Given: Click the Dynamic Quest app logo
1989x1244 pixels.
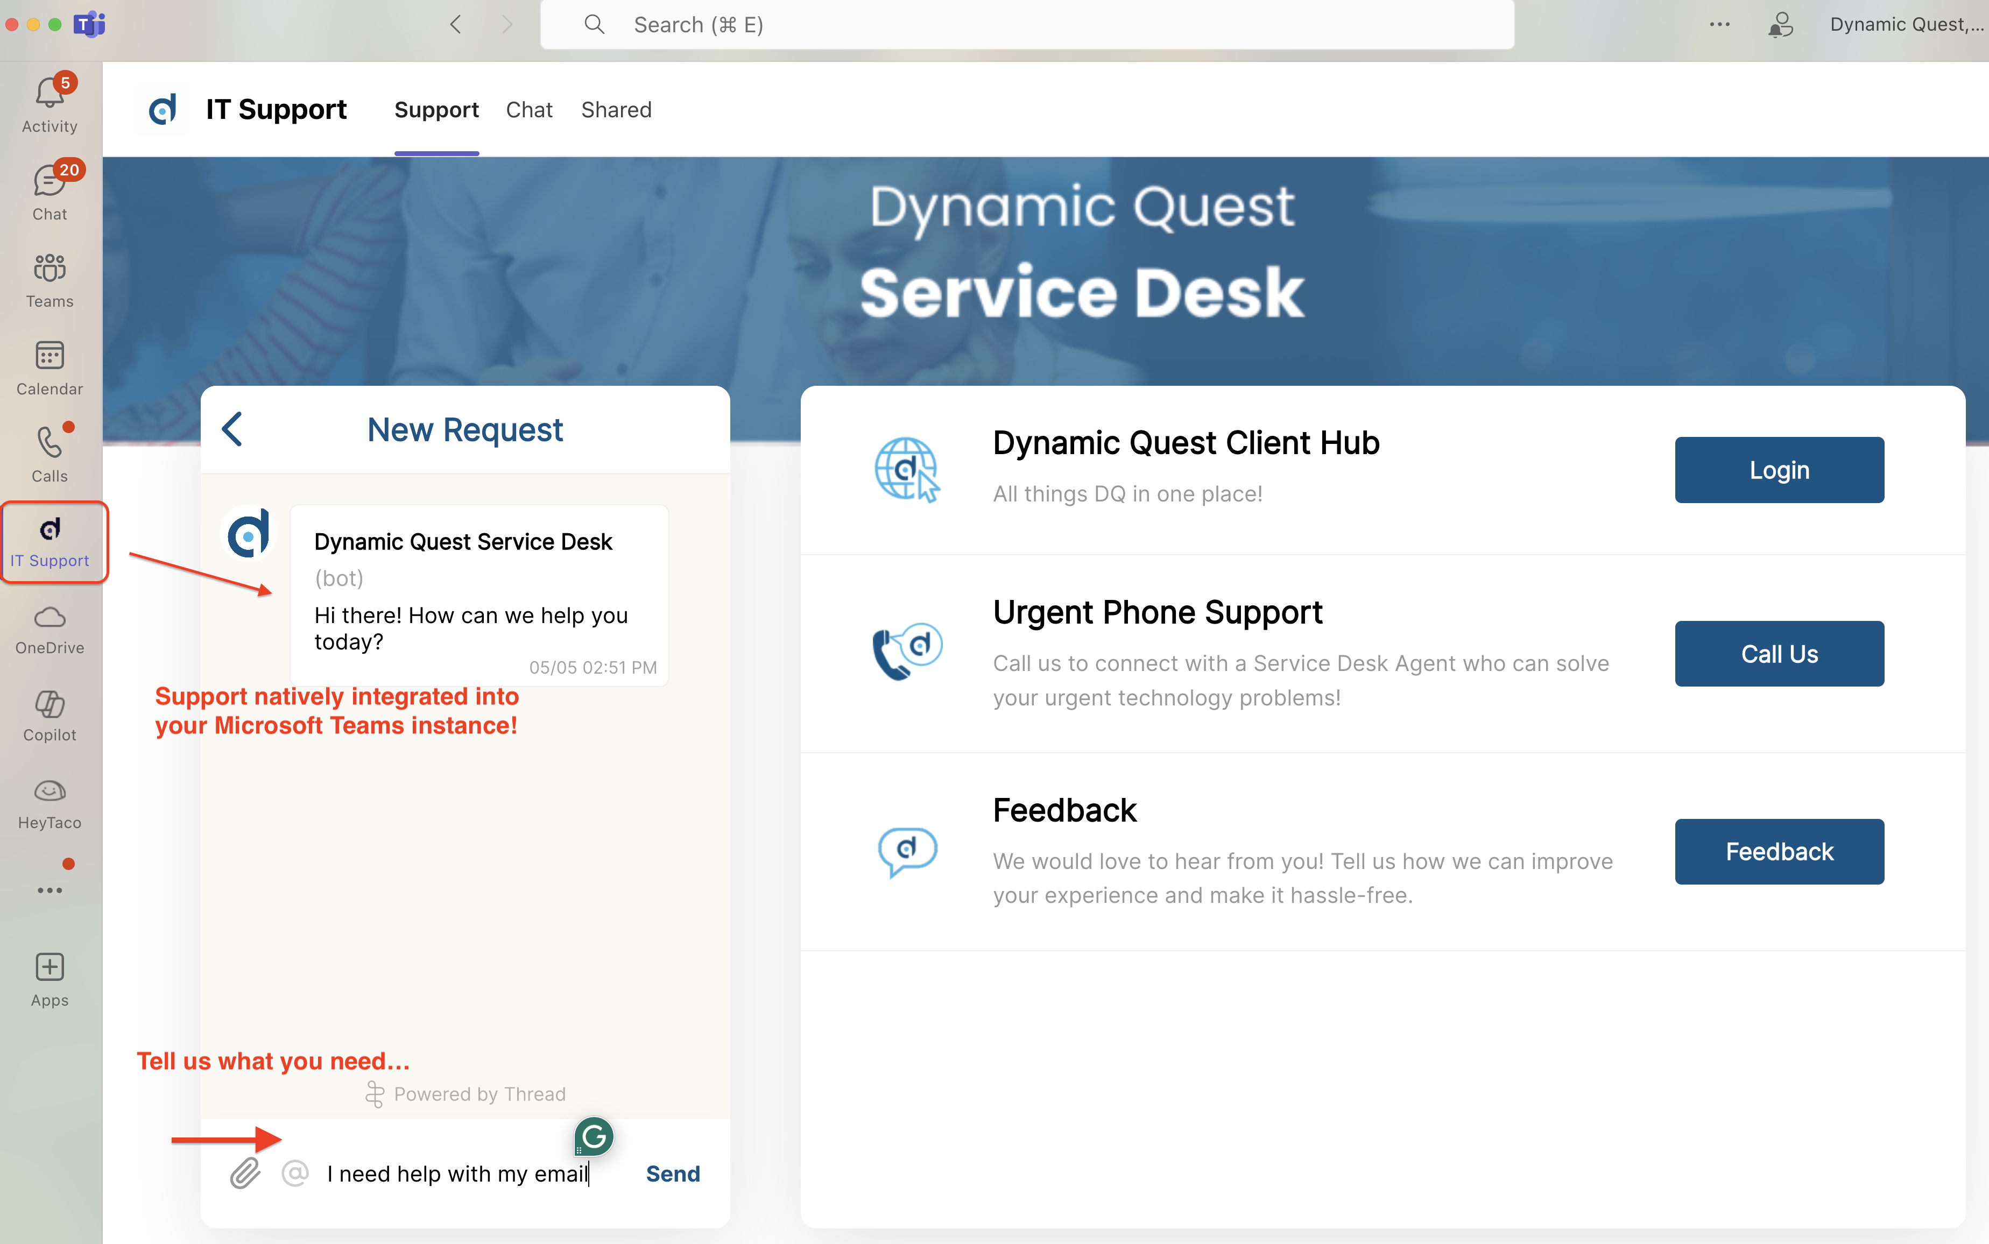Looking at the screenshot, I should click(162, 109).
